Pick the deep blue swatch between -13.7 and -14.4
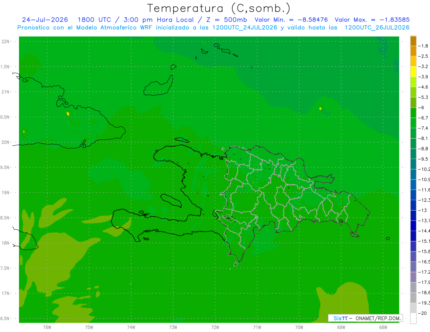The height and width of the screenshot is (332, 430). click(x=413, y=226)
